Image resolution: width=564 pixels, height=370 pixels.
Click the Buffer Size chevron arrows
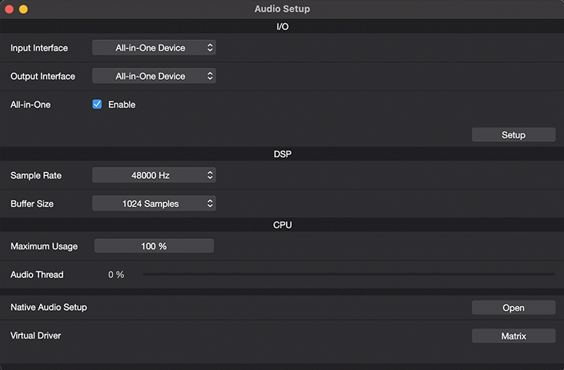[x=210, y=203]
